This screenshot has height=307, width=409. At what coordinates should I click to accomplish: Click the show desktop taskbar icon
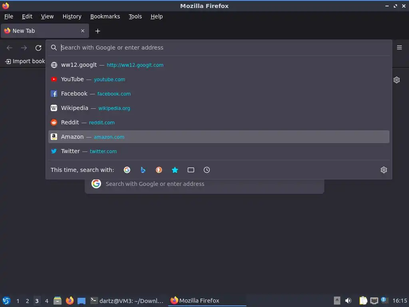tap(81, 301)
